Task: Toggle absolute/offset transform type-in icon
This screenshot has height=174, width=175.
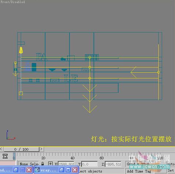Action: (50, 164)
